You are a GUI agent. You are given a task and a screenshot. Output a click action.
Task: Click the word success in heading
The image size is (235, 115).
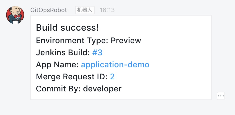pos(78,28)
